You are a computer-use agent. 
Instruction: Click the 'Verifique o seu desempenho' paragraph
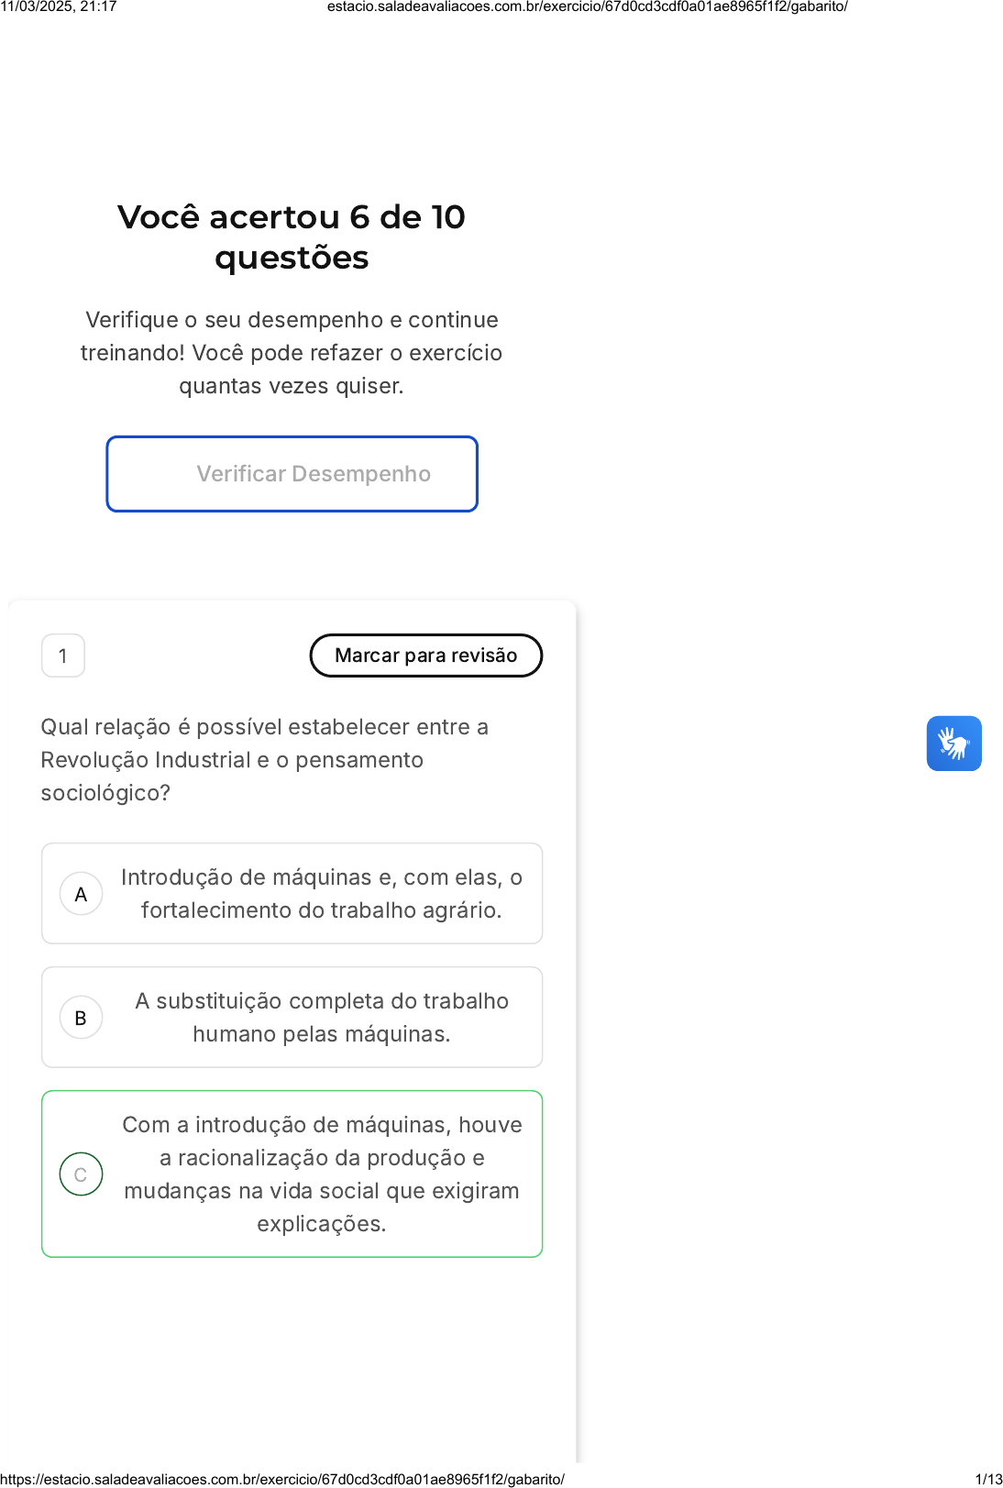pyautogui.click(x=292, y=353)
